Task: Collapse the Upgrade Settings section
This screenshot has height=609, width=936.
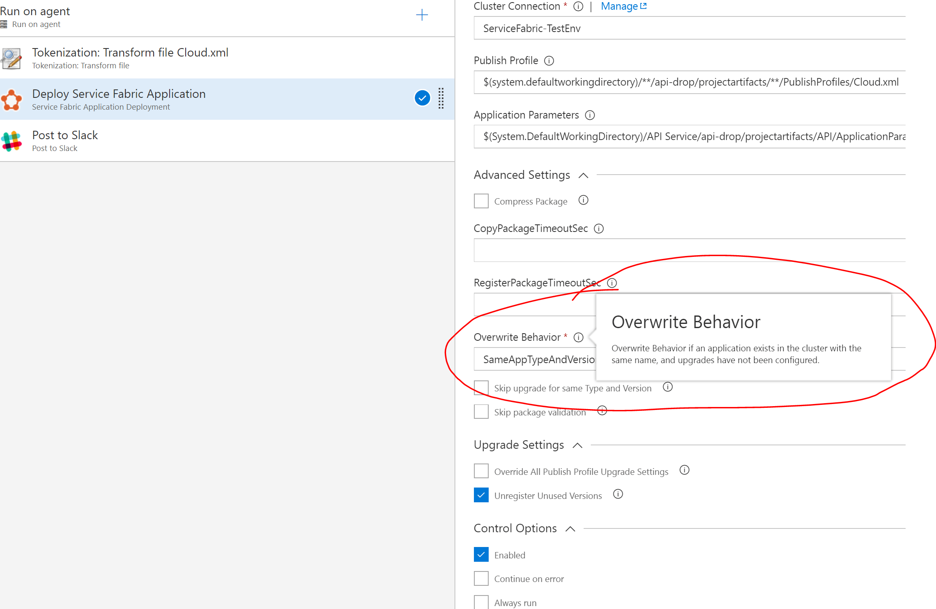Action: click(x=577, y=445)
